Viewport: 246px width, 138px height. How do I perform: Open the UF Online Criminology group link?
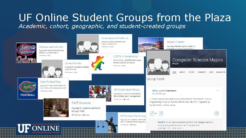[x=133, y=116]
